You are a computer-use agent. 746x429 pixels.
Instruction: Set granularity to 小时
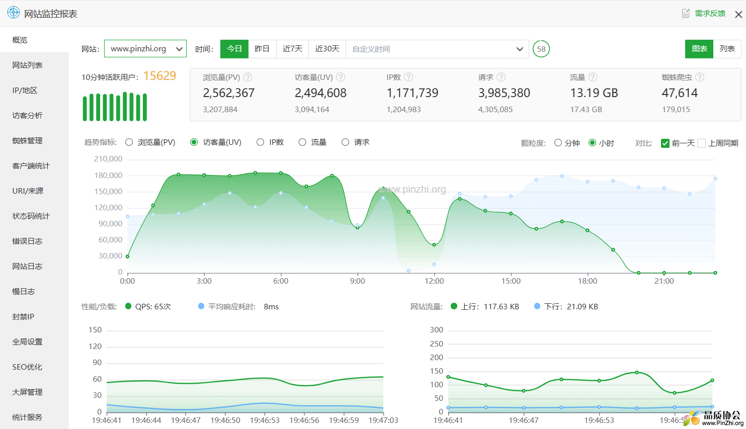(593, 143)
